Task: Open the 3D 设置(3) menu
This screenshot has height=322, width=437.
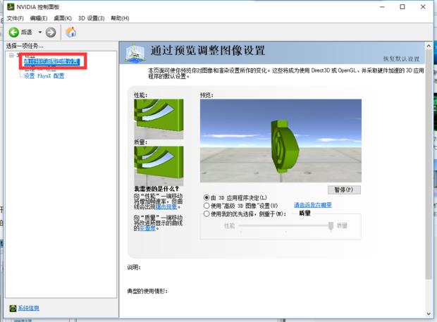Action: [92, 18]
